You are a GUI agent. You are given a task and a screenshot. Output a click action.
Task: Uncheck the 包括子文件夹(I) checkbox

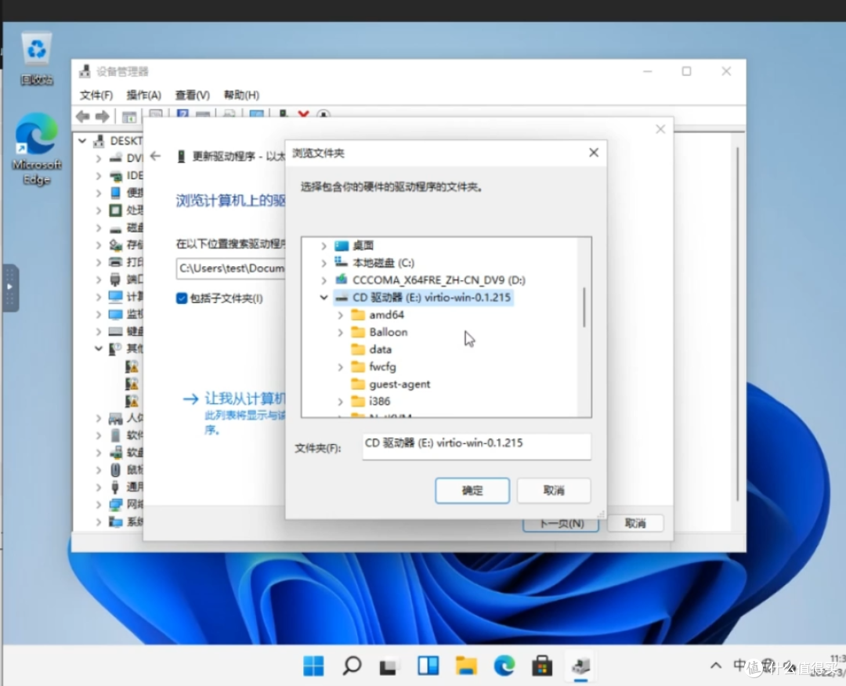tap(182, 297)
